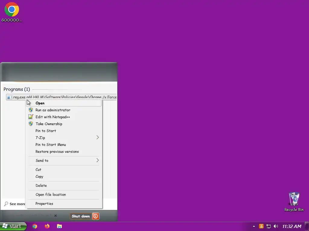Click the Start menu search input field
This screenshot has height=231, width=309.
[29, 216]
